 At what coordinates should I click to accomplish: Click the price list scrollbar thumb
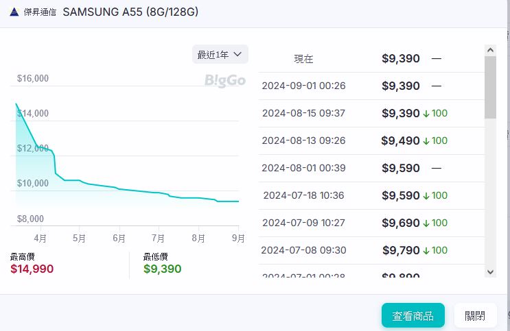490,87
